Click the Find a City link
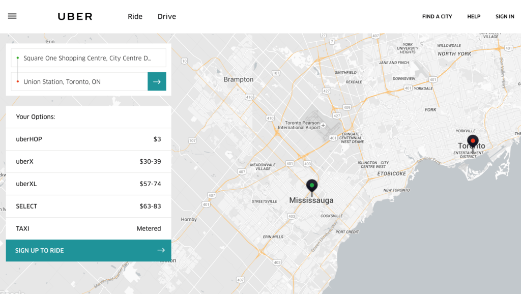521x294 pixels. (x=437, y=16)
